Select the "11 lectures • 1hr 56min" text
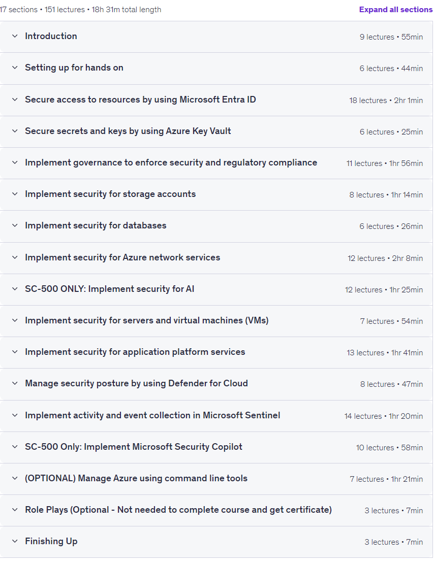Screen dimensions: 434x564 [385, 163]
